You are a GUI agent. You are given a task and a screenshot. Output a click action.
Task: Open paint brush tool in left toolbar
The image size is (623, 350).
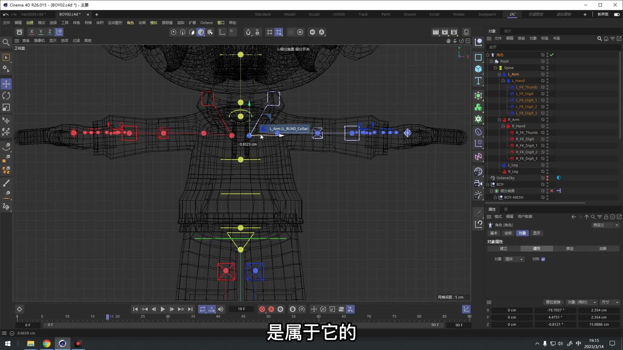pyautogui.click(x=6, y=183)
